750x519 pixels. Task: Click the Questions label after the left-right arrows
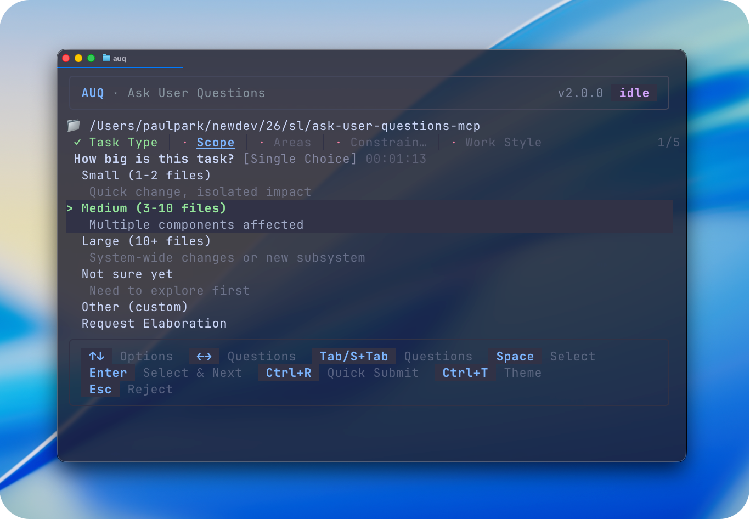[262, 357]
